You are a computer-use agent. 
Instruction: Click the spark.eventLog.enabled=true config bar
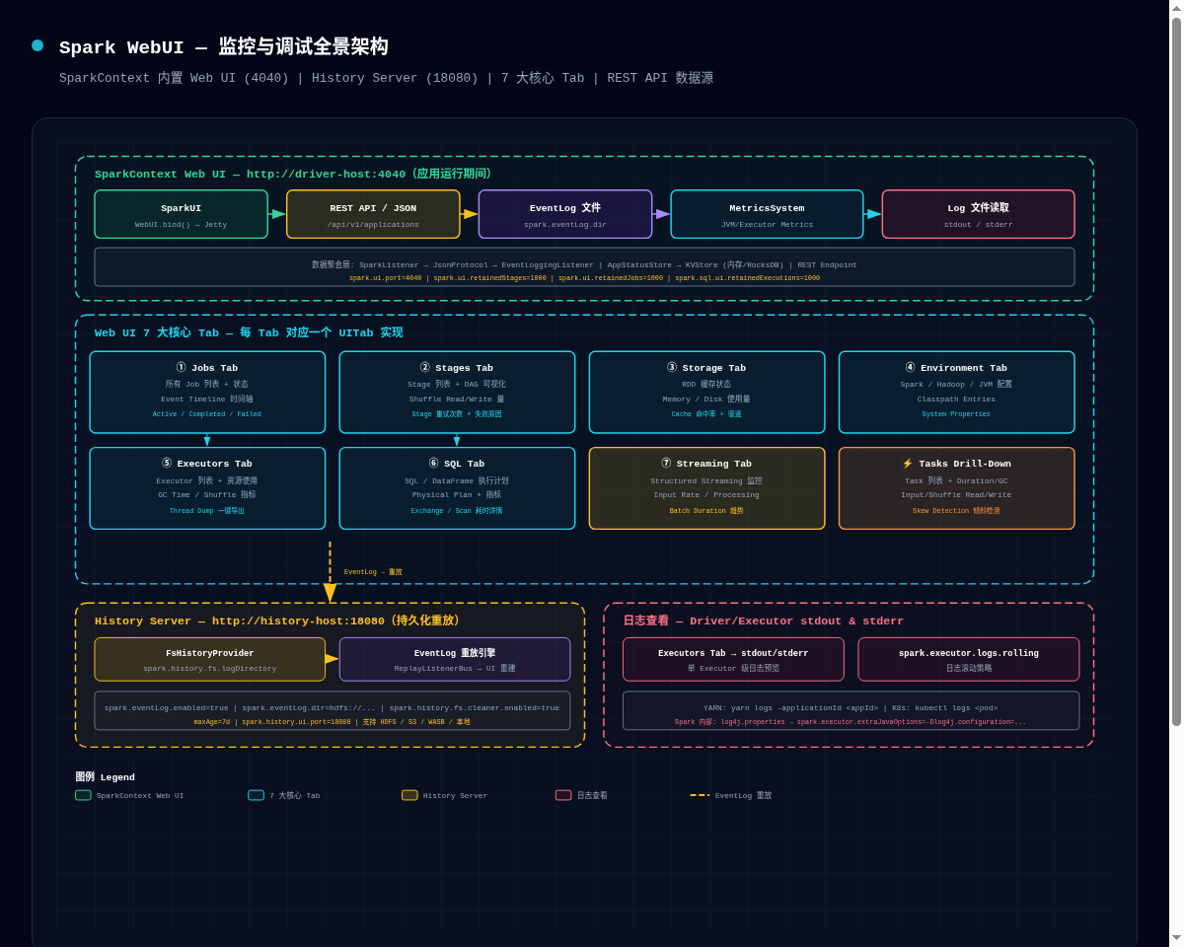[333, 711]
